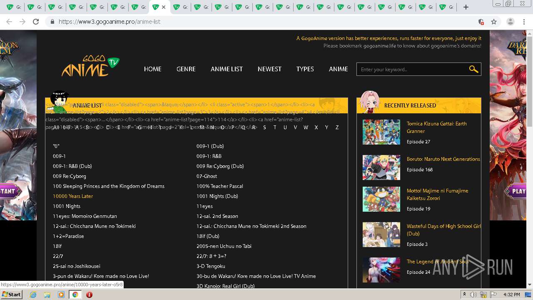Open the Chrome profile avatar icon
The image size is (533, 300).
pyautogui.click(x=511, y=22)
